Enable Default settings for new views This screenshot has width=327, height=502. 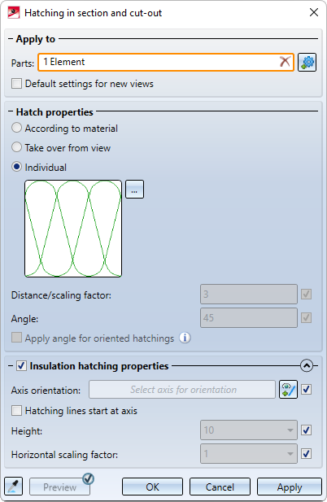coord(16,84)
